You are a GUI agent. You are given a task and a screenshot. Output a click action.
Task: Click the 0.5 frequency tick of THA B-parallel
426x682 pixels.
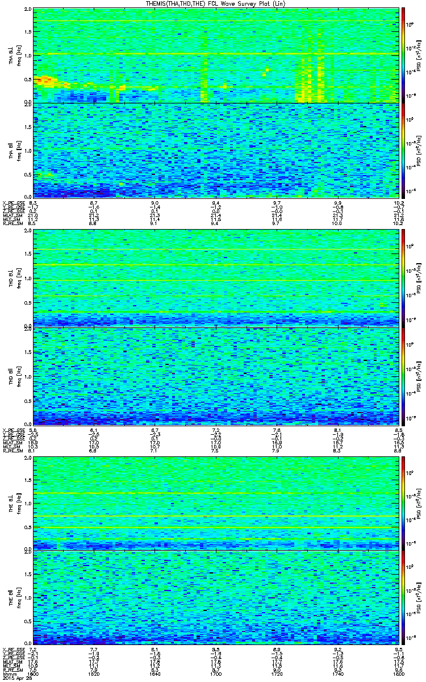point(28,174)
